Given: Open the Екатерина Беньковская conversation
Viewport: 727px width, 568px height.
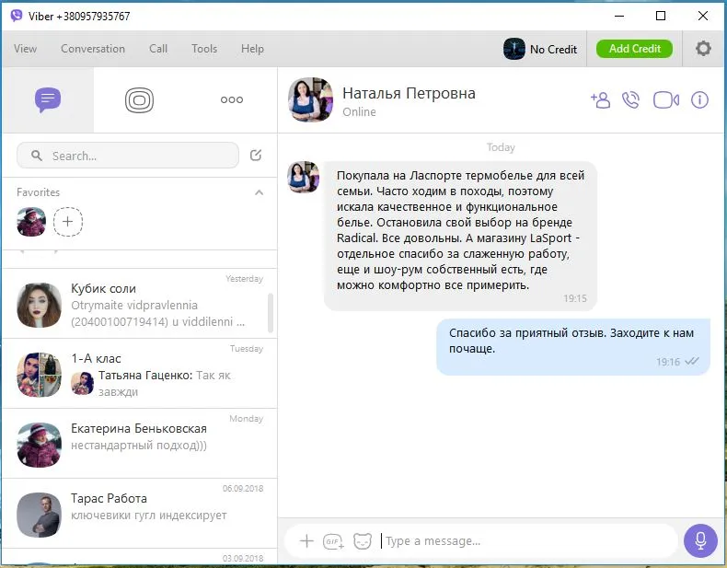Looking at the screenshot, I should click(140, 444).
